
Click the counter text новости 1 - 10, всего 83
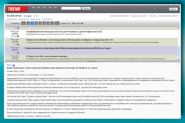click(72, 23)
